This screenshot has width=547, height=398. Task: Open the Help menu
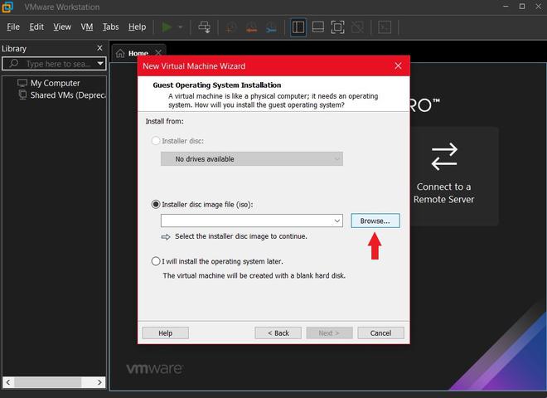pyautogui.click(x=137, y=27)
